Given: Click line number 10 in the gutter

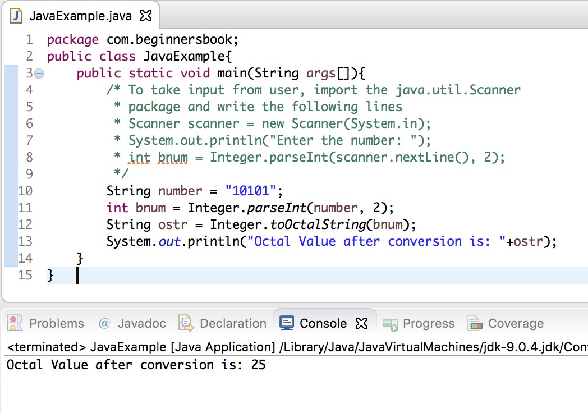Looking at the screenshot, I should [x=25, y=191].
